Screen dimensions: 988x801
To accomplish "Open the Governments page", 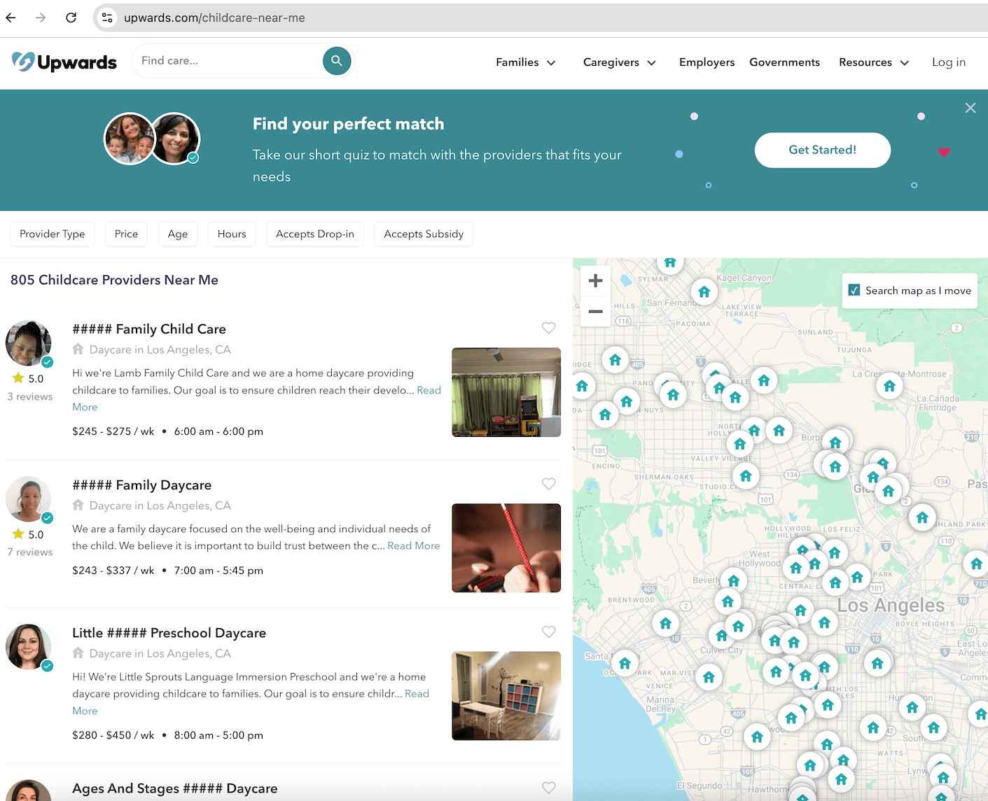I will pos(784,62).
